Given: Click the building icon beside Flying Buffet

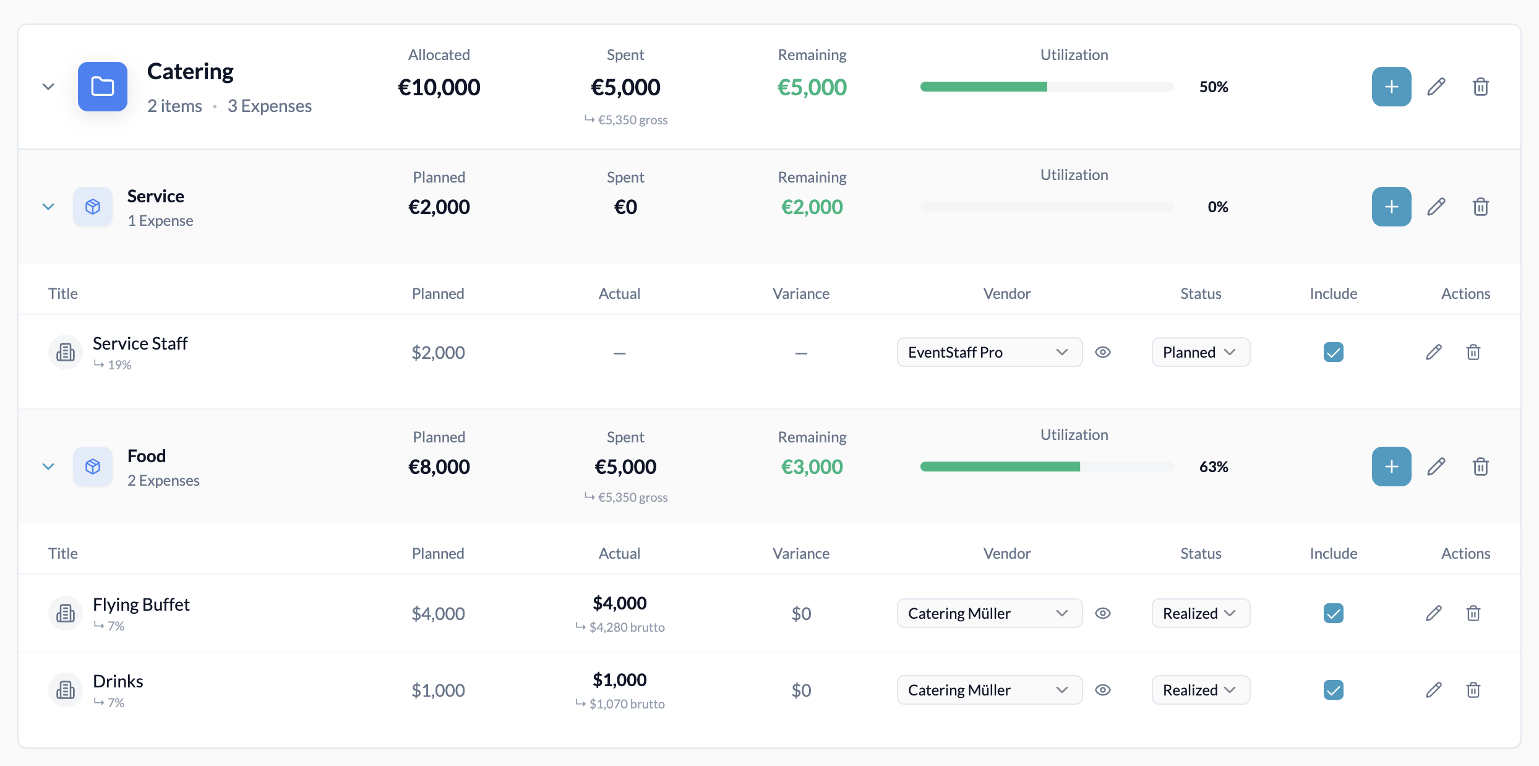Looking at the screenshot, I should point(65,613).
